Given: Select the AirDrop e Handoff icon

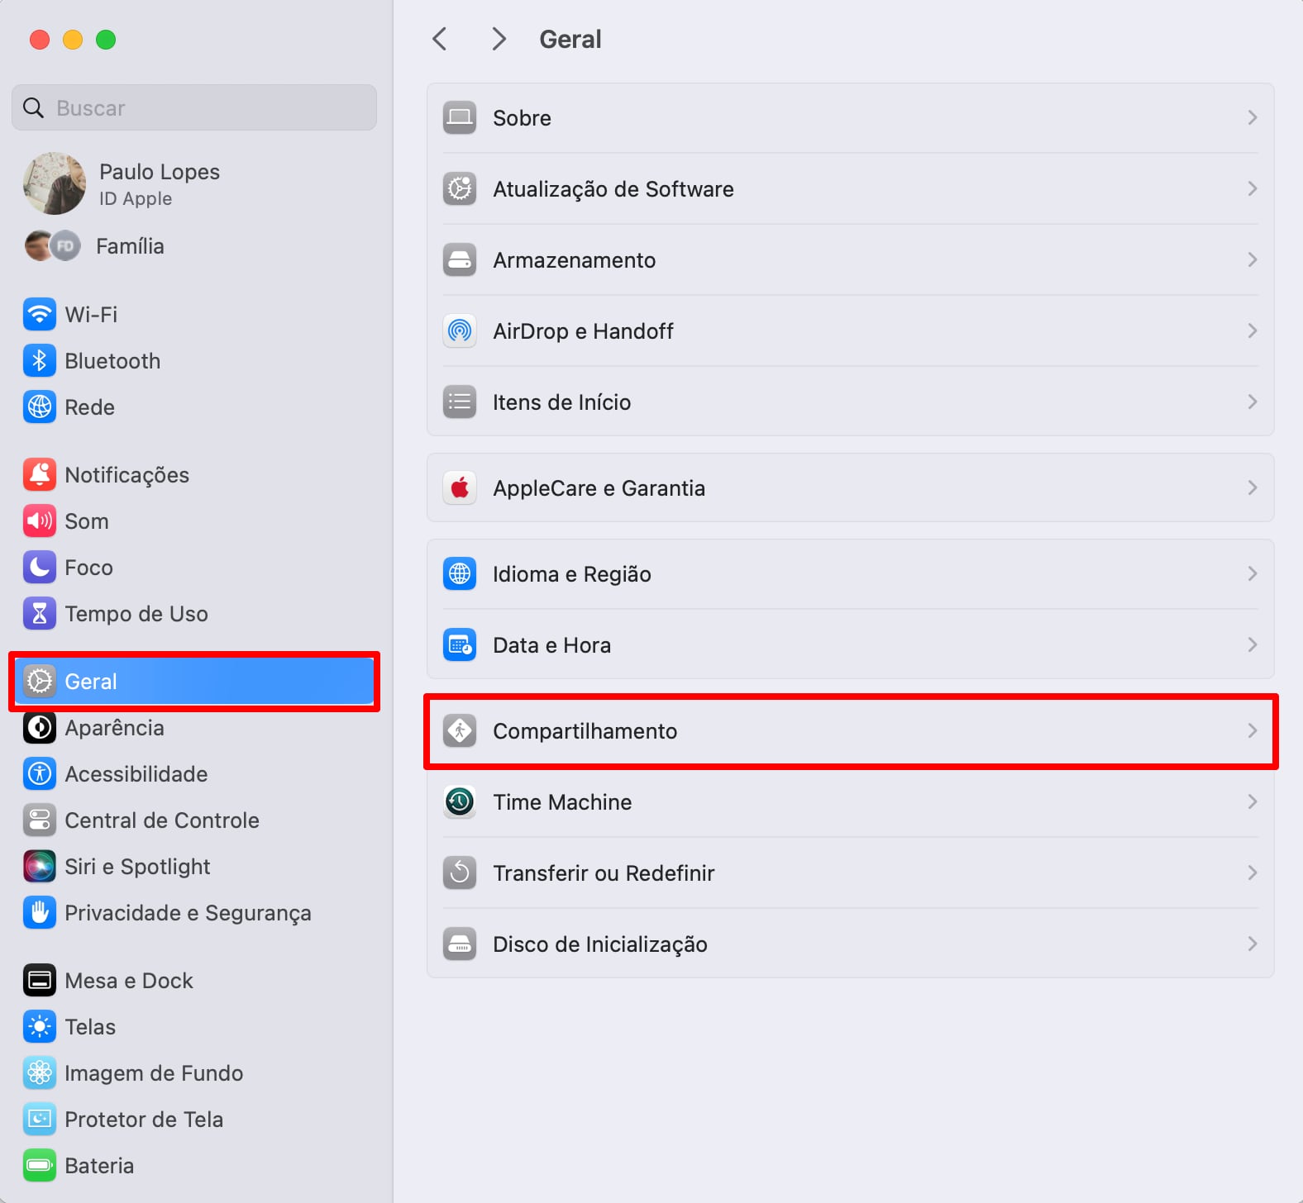Looking at the screenshot, I should coord(460,331).
